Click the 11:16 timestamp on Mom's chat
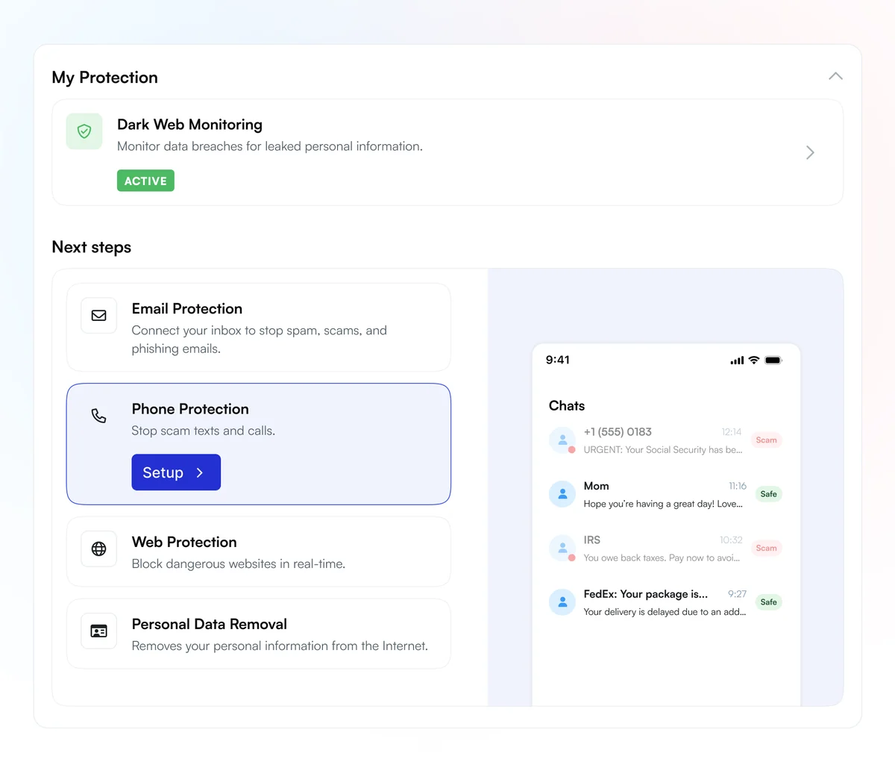Viewport: 895px width, 759px height. click(738, 486)
